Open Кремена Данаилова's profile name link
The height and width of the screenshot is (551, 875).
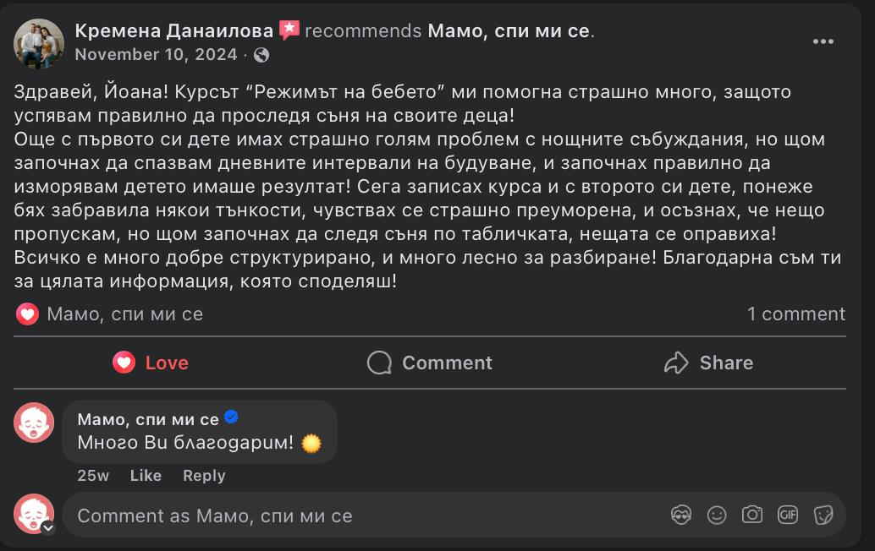pyautogui.click(x=174, y=31)
